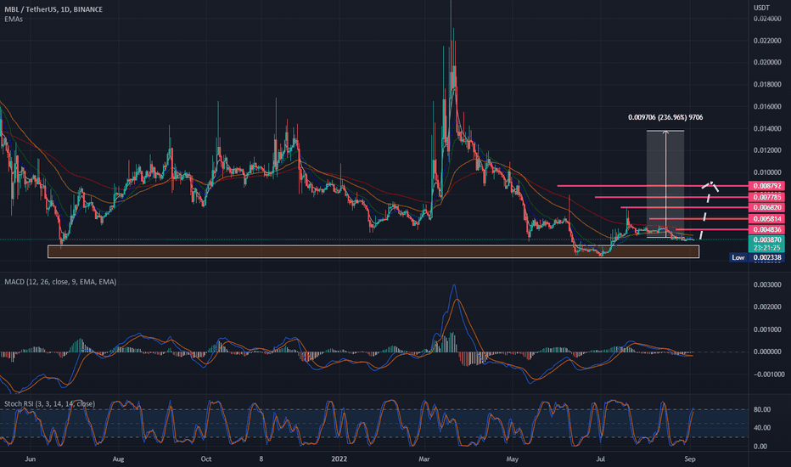This screenshot has height=467, width=791.
Task: Click the 40.00 Stoch RSI axis value
Action: point(762,428)
